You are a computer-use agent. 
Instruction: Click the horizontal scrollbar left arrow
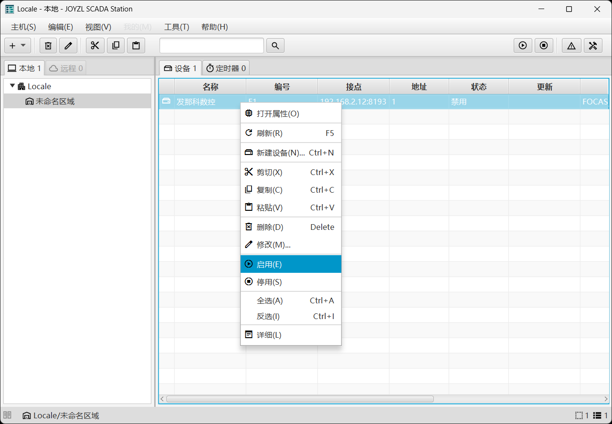(x=162, y=399)
